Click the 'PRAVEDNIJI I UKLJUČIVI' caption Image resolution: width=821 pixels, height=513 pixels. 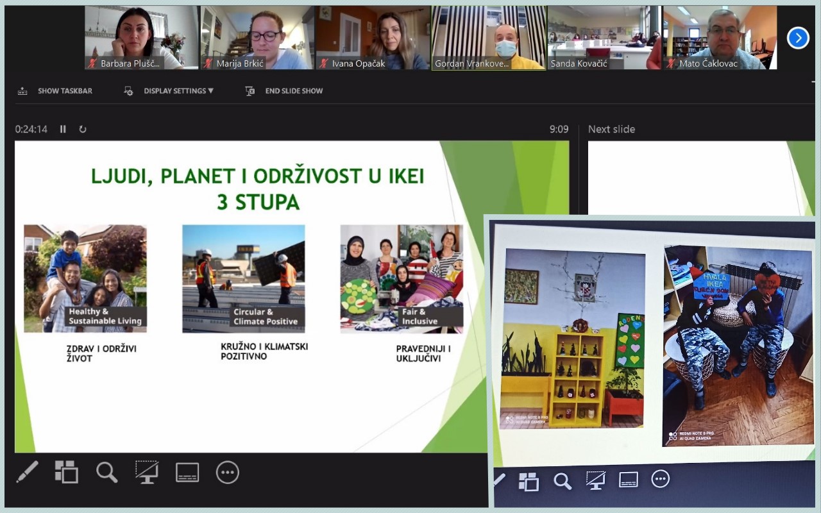[423, 353]
